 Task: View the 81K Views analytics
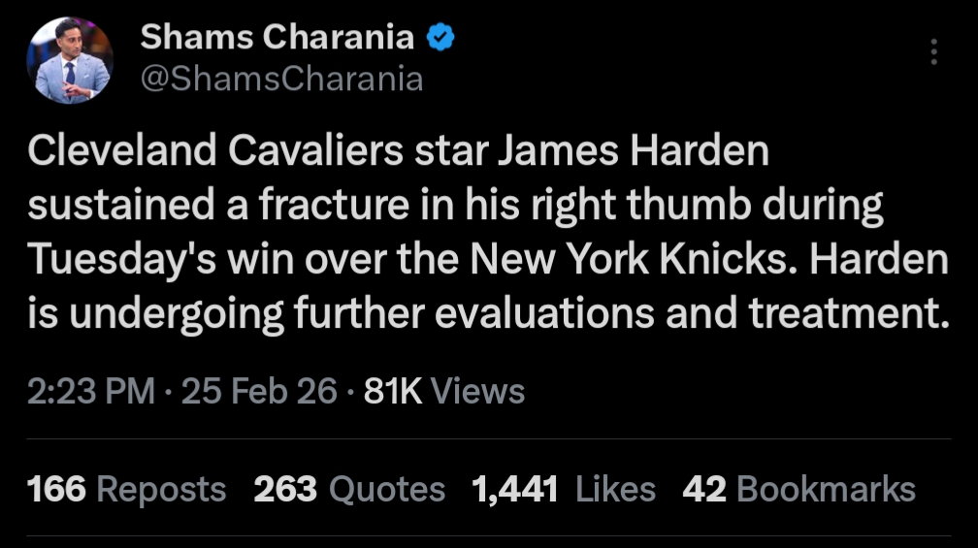click(442, 391)
